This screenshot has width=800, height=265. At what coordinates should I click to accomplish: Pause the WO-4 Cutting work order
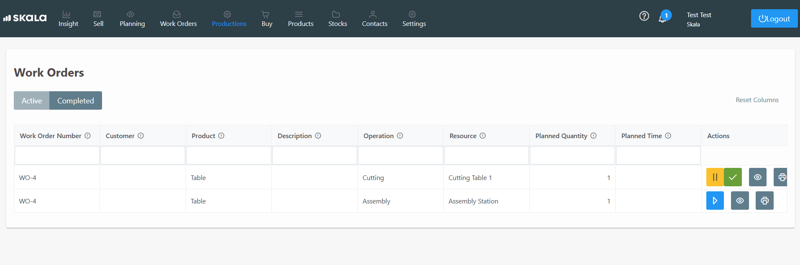pyautogui.click(x=715, y=177)
